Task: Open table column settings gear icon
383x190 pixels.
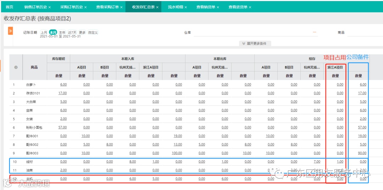Action: (x=16, y=67)
